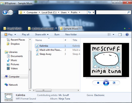Expand the arrow after Local Disk (C:)

[x=58, y=12]
